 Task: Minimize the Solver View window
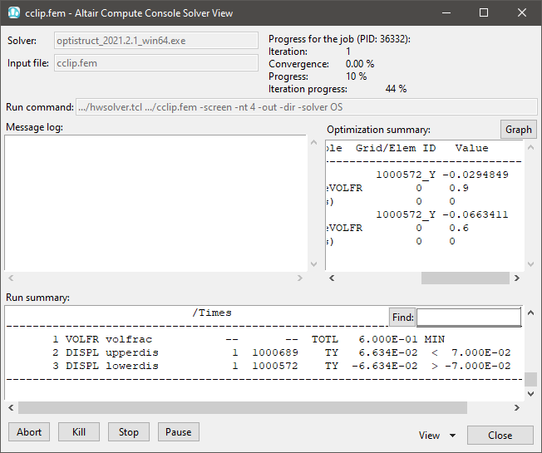coord(446,13)
